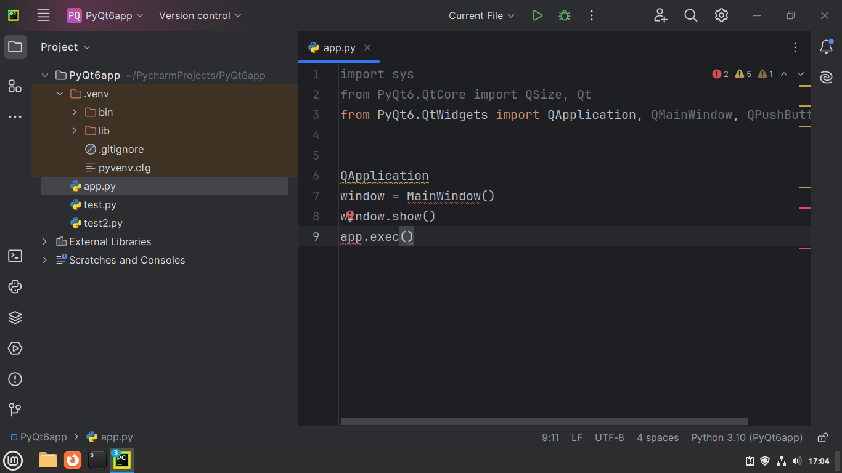Open Search Everywhere magnifier
Viewport: 842px width, 473px height.
691,15
